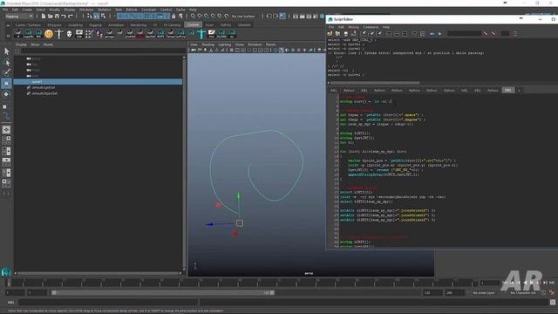
Task: Switch to the Rigging shelf tab
Action: pos(95,25)
